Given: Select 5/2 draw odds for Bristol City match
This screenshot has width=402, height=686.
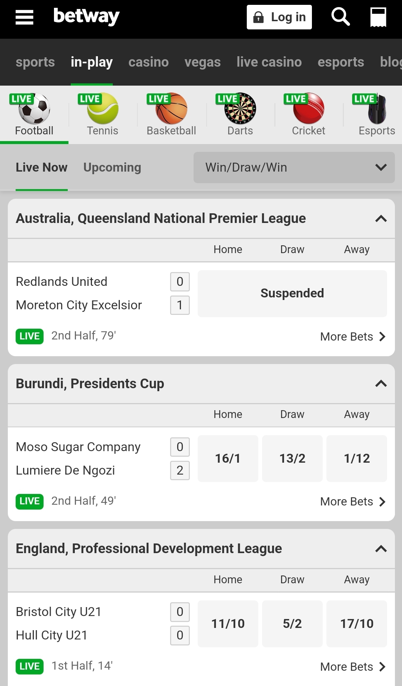Looking at the screenshot, I should [292, 624].
